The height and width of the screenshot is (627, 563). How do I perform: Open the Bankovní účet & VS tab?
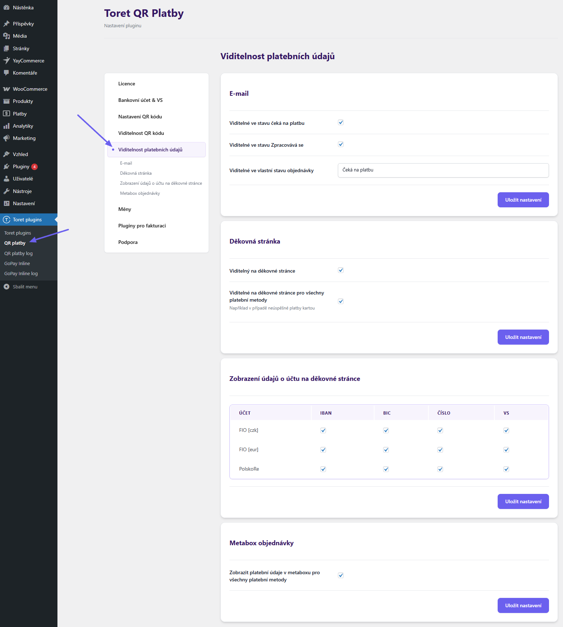click(140, 100)
